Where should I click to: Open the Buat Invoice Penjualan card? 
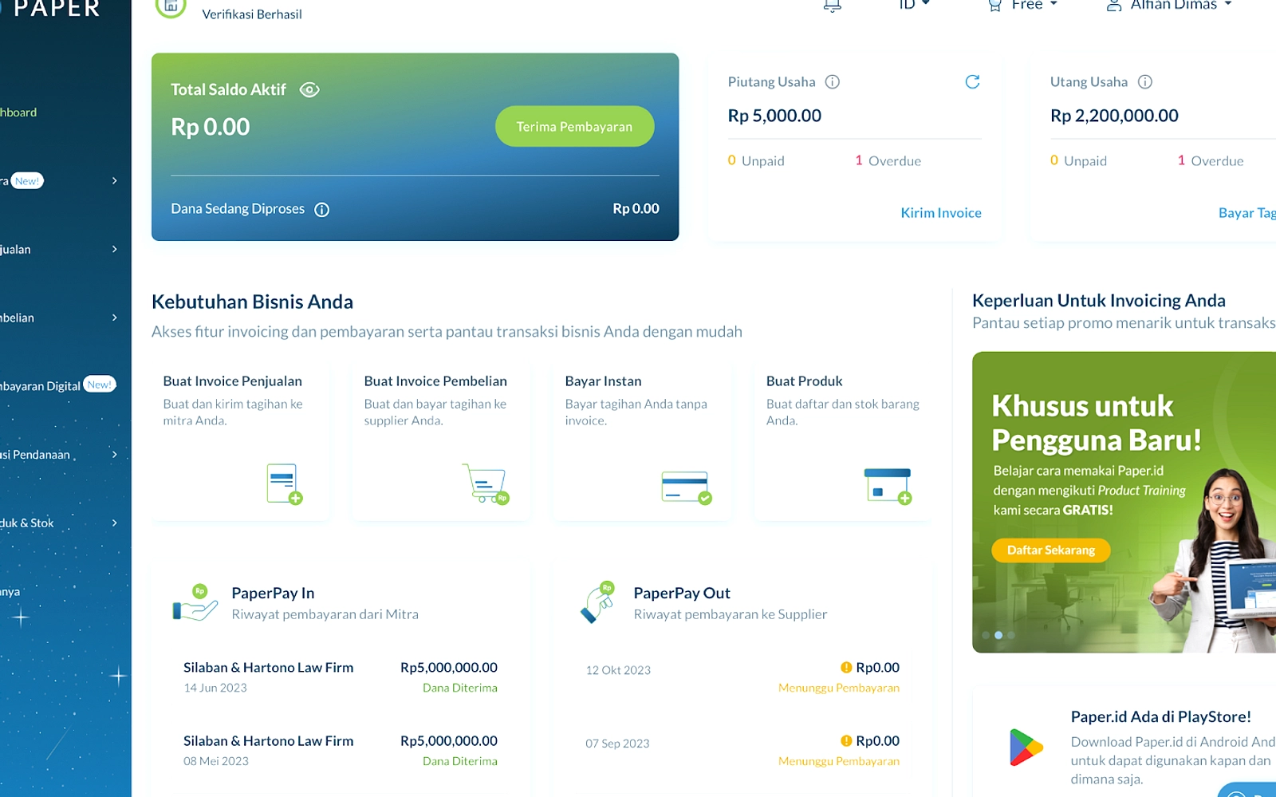click(240, 443)
